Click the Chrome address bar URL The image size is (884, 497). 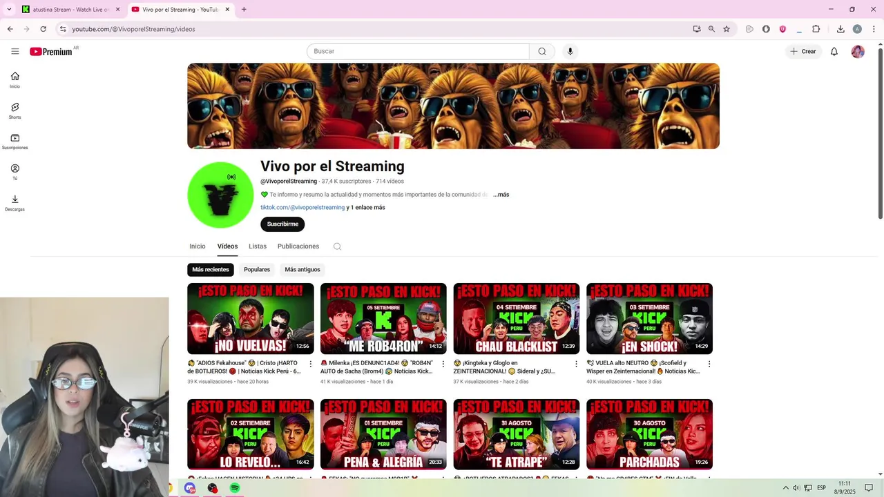tap(133, 29)
